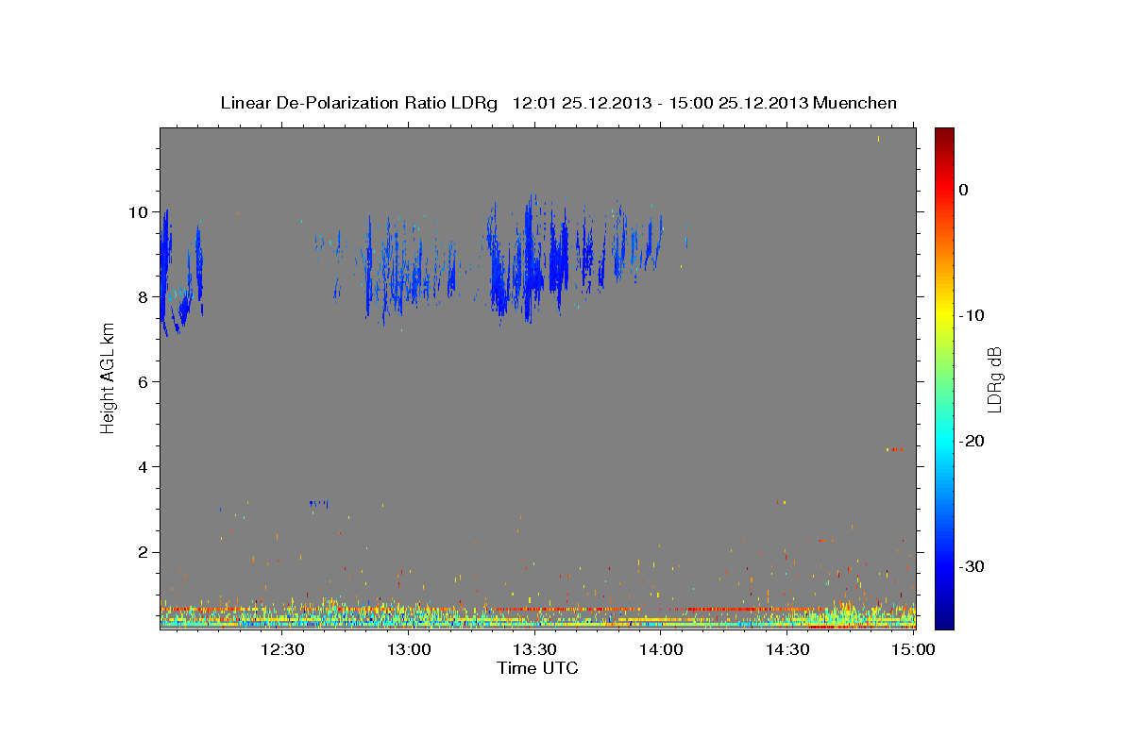Click the 14:00 time axis label
This screenshot has height=755, width=1133.
tap(661, 649)
